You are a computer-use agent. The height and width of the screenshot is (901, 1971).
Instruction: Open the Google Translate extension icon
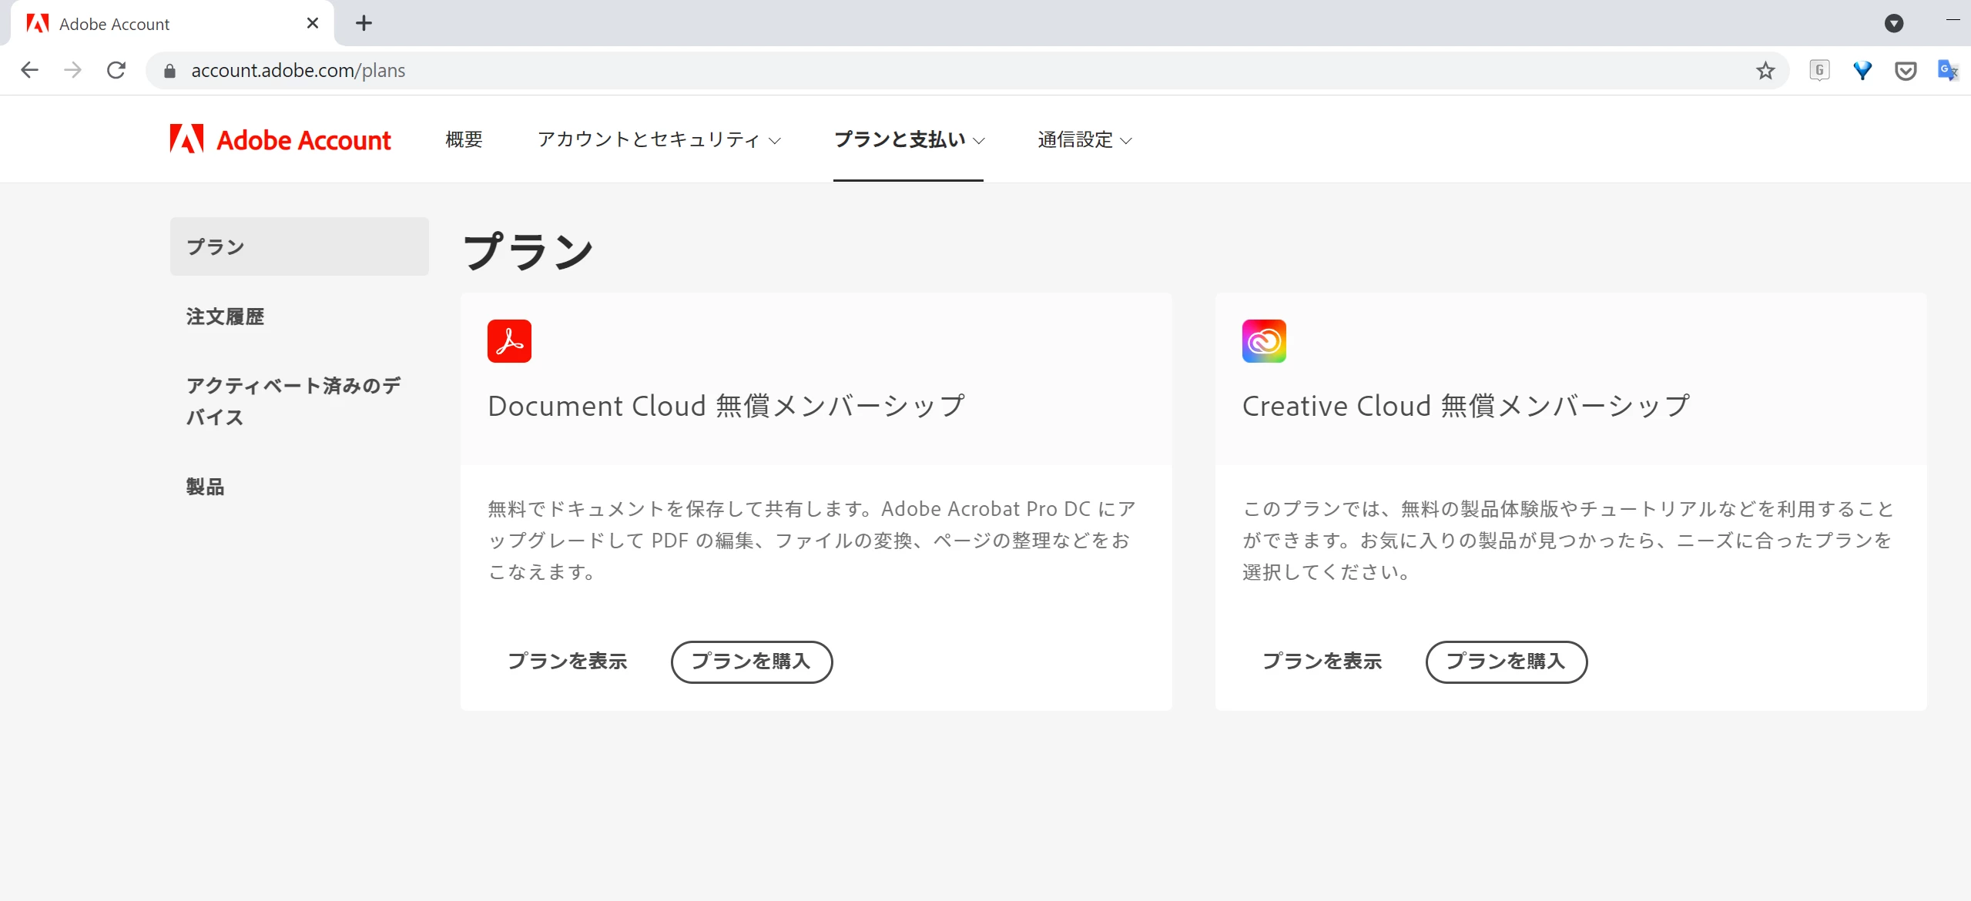(1947, 71)
